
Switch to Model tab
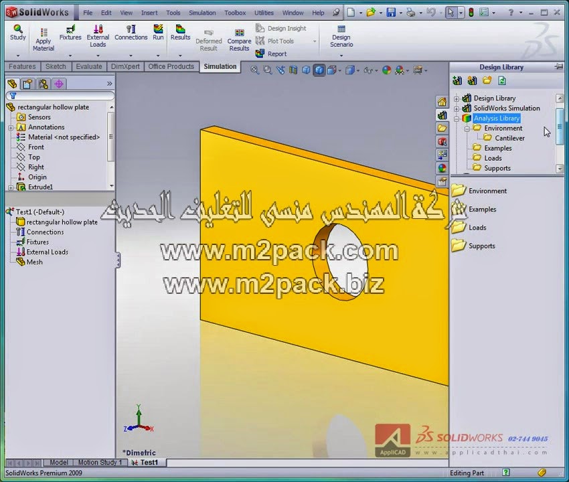point(59,463)
